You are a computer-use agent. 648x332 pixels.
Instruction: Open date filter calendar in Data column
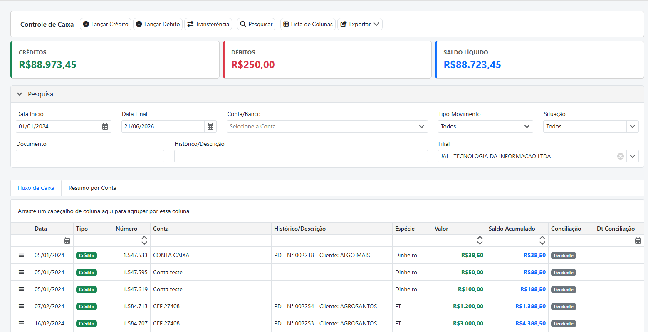click(x=67, y=241)
